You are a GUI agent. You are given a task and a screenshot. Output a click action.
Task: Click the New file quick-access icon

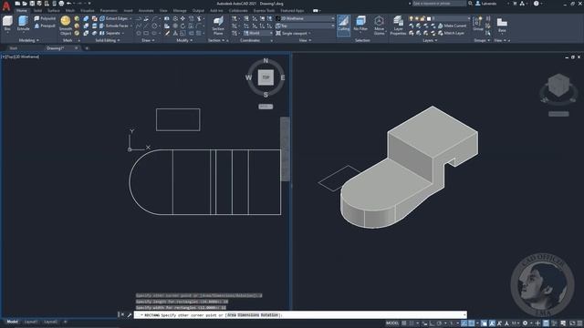17,4
